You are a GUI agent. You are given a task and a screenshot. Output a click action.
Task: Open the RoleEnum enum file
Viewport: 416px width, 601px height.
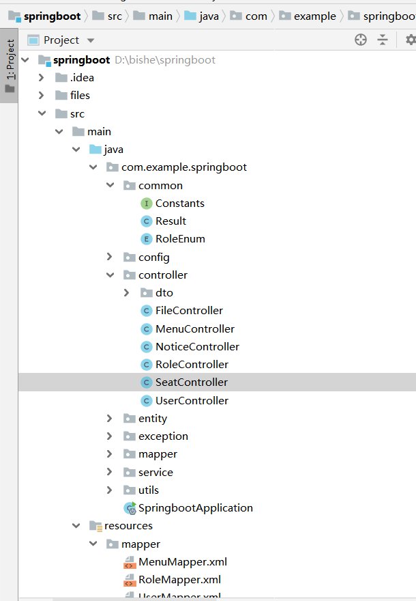tap(180, 239)
